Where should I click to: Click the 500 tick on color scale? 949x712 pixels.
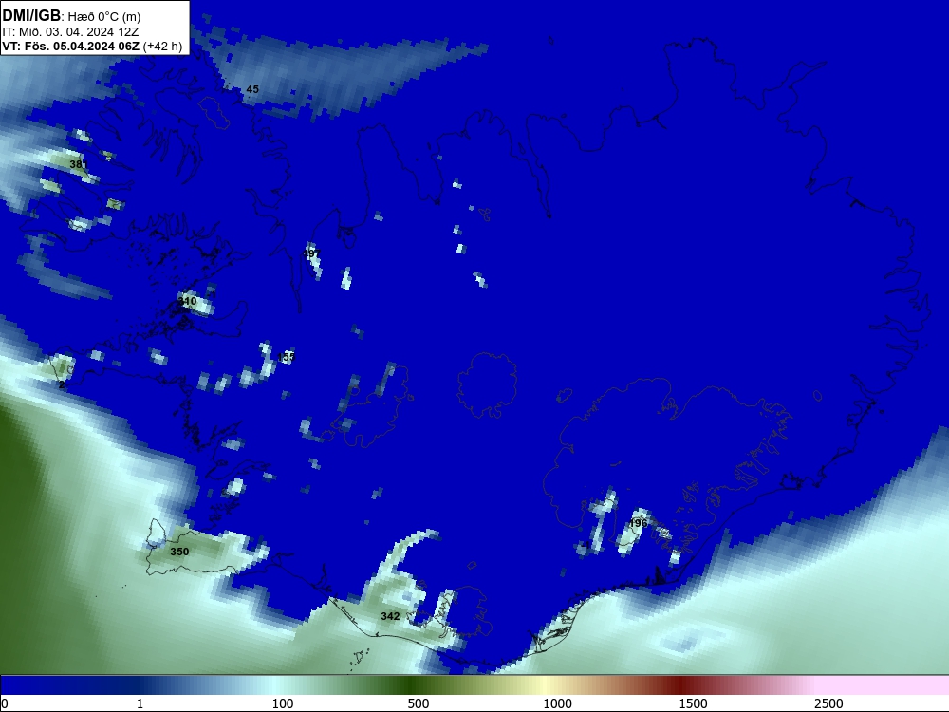419,703
